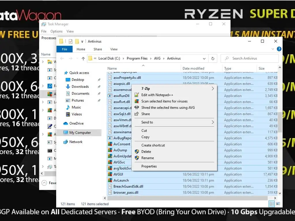Open the Send to submenu

(174, 122)
